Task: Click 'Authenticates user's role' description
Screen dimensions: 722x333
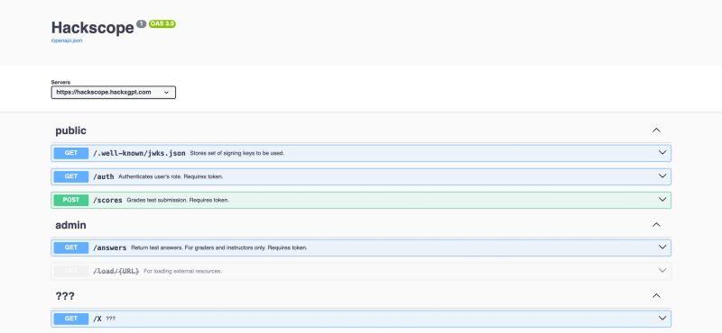Action: pos(171,176)
